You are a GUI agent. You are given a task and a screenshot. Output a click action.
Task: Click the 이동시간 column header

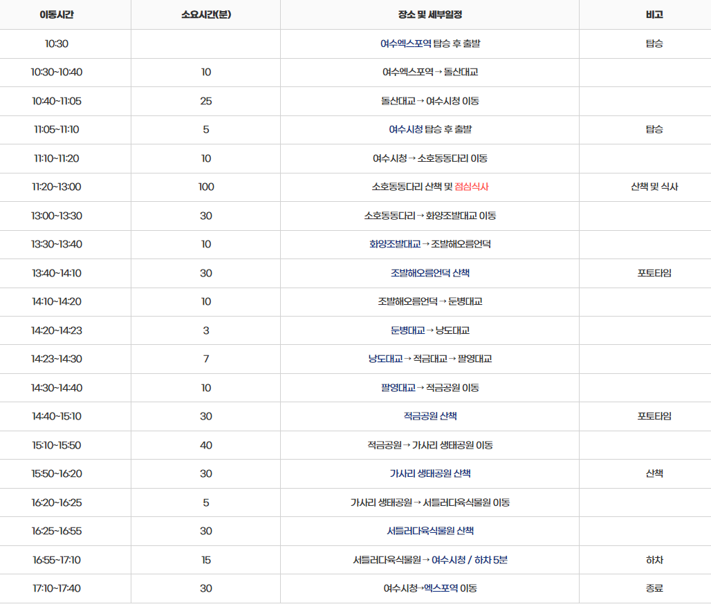click(x=66, y=15)
